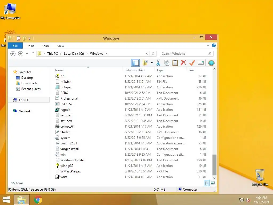
Task: Click the orange checkmark Properties icon
Action: point(192,62)
